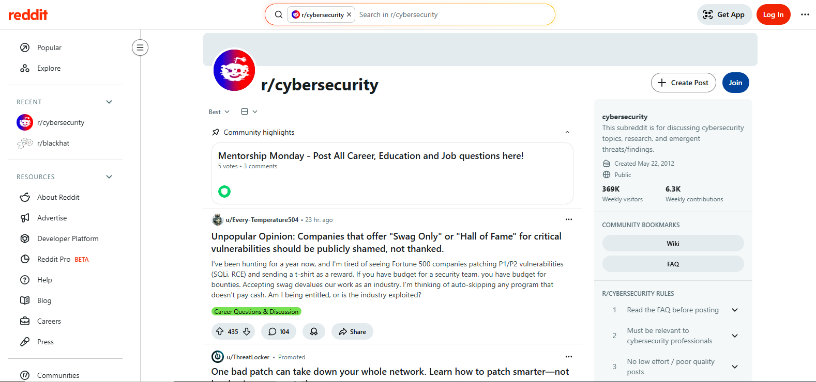Give an award to the post
Image resolution: width=816 pixels, height=382 pixels.
314,331
